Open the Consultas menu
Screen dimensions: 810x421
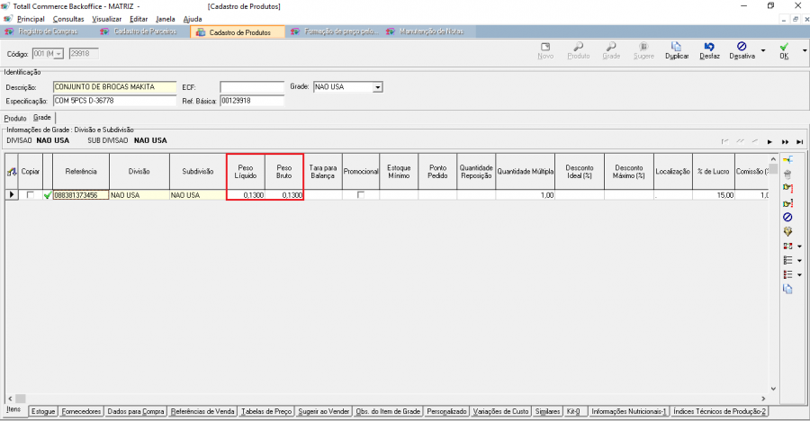68,18
